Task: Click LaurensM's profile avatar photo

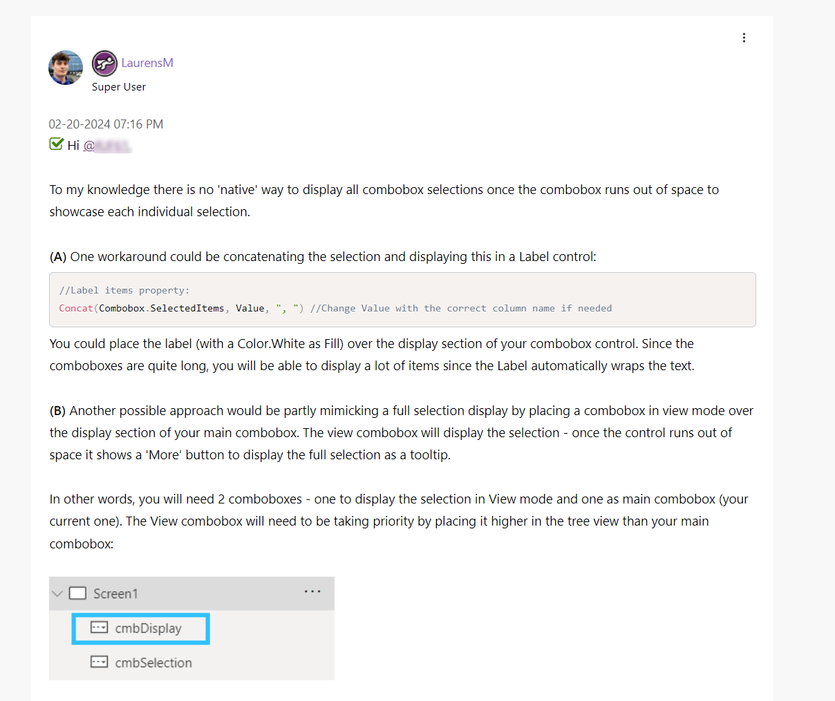Action: 65,68
